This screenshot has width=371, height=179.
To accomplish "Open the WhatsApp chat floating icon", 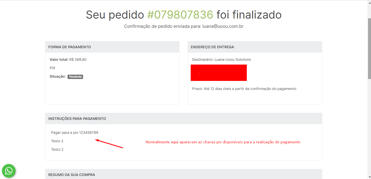I will point(9,171).
